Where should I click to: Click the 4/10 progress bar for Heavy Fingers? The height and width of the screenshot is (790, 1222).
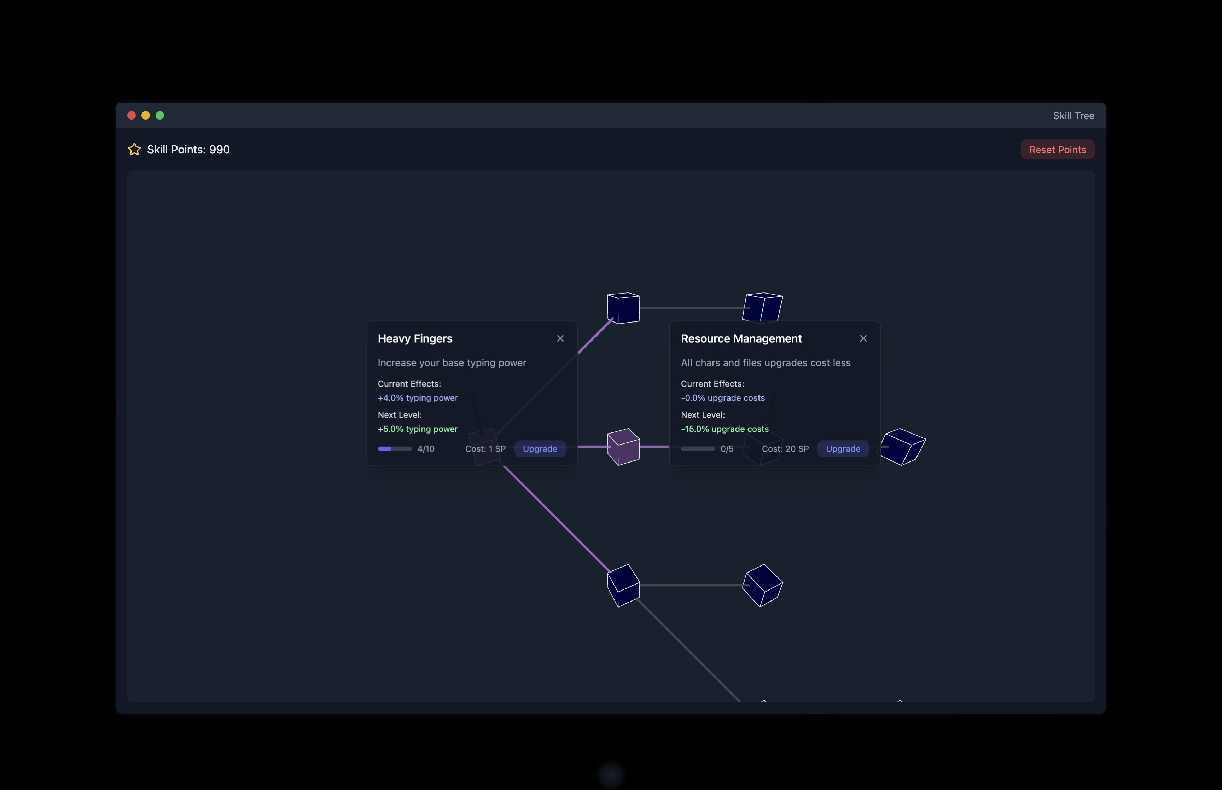(x=394, y=448)
